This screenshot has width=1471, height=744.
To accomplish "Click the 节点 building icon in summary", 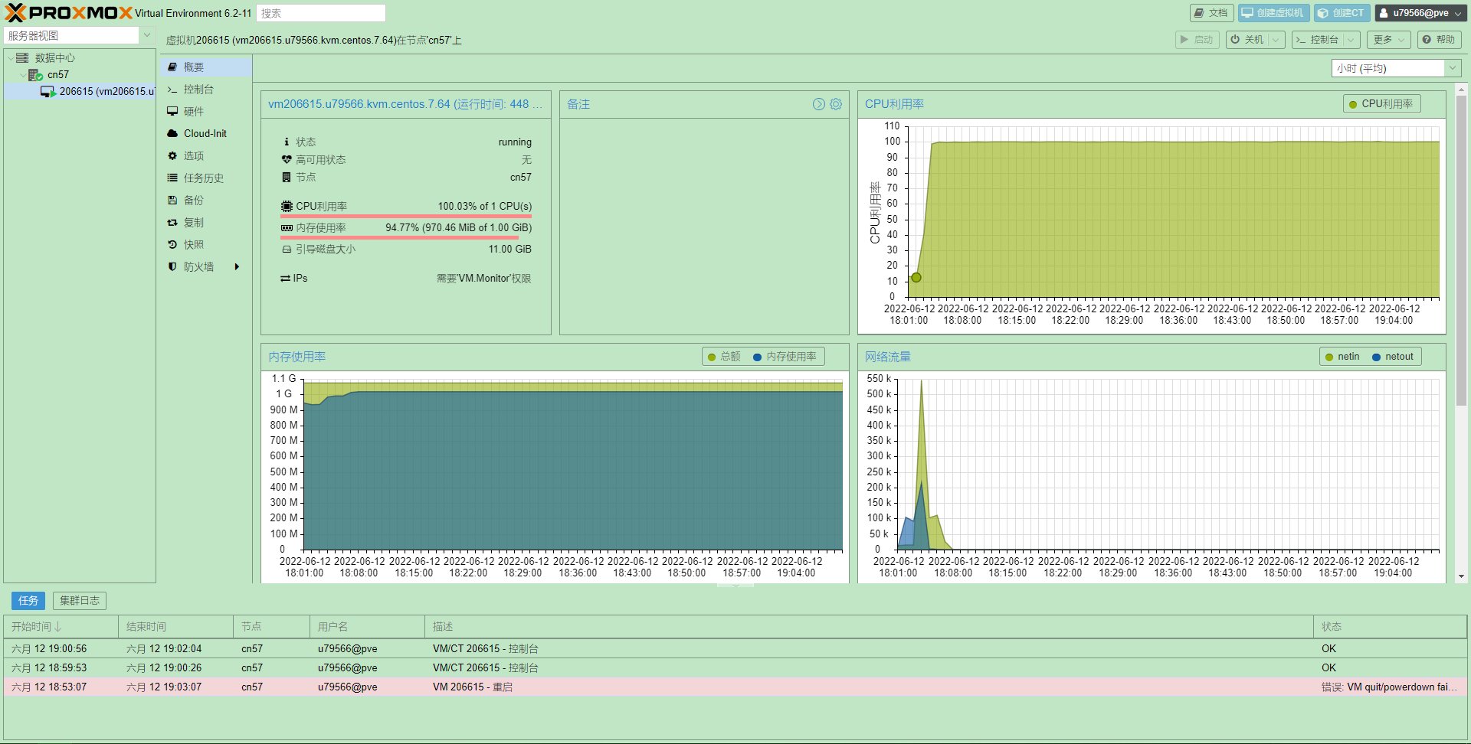I will pos(287,178).
